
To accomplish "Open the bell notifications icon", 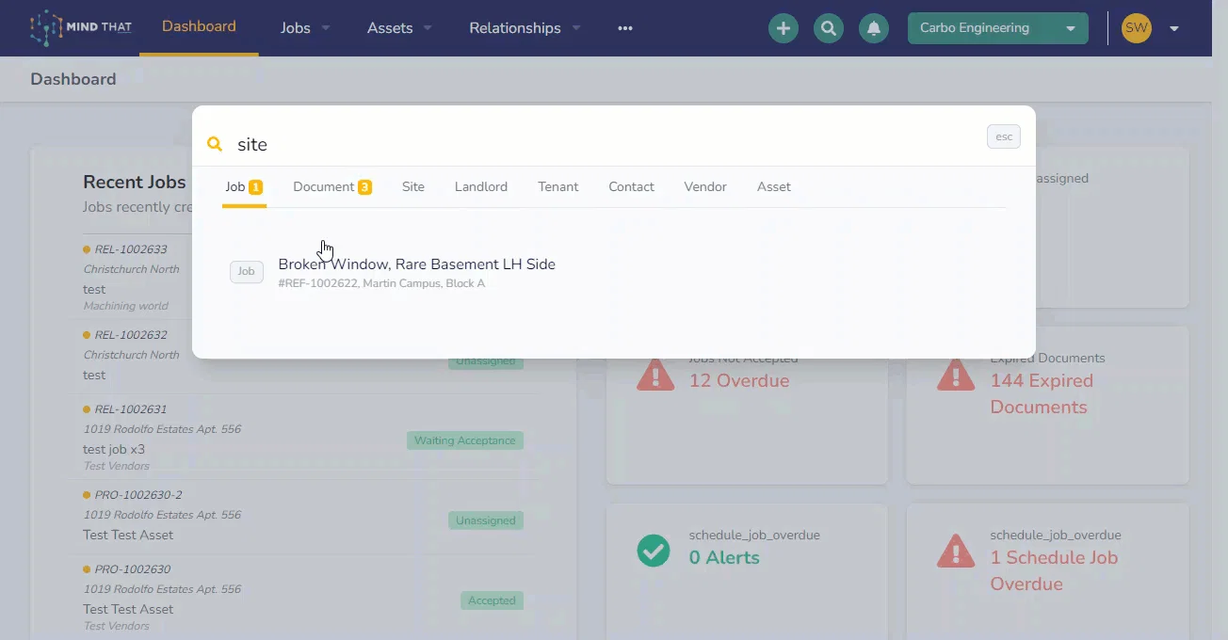I will click(874, 28).
